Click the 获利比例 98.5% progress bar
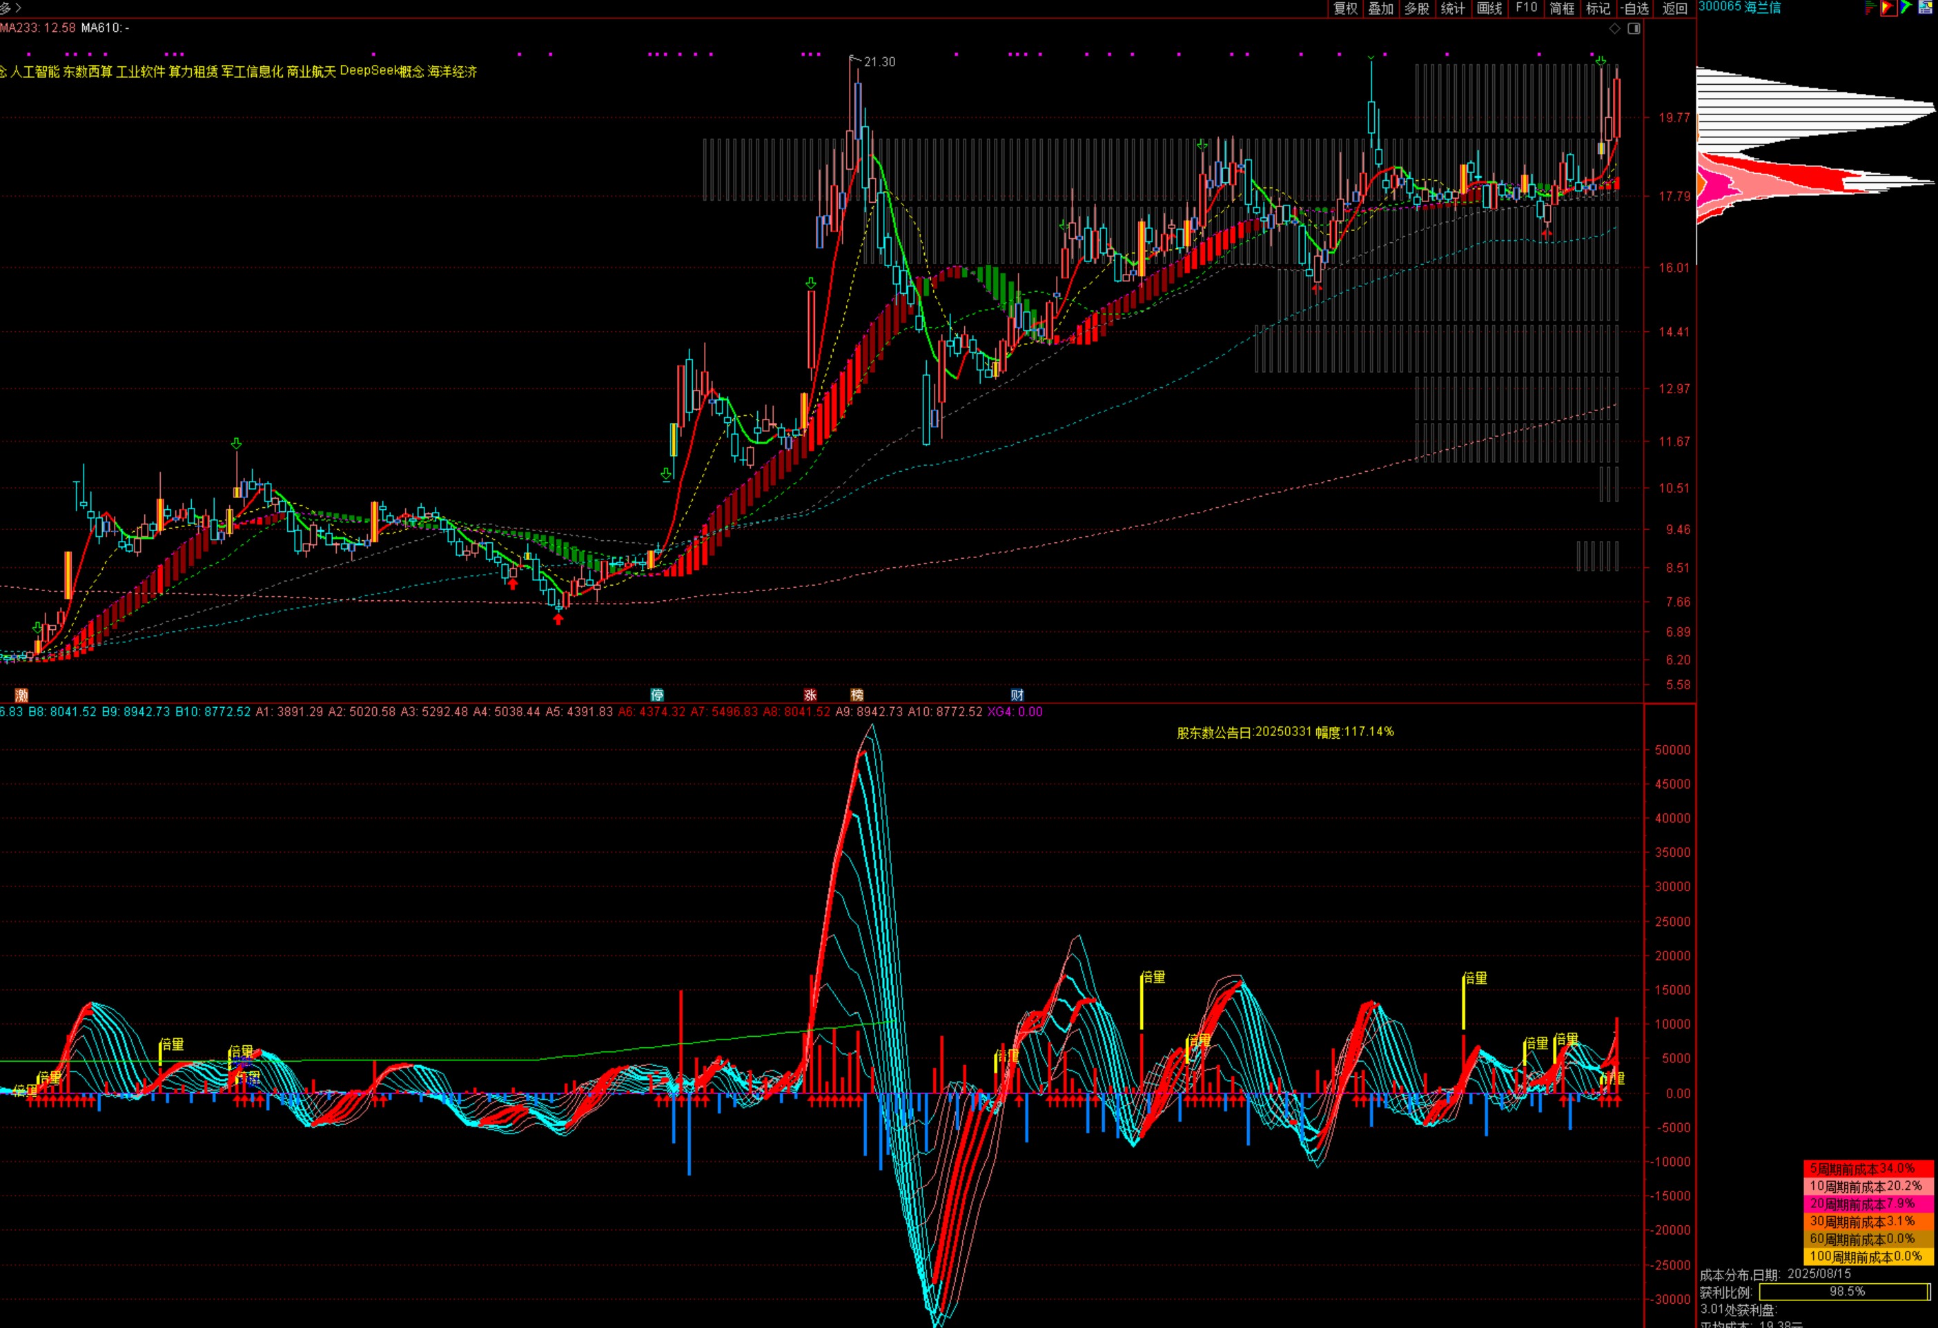 tap(1845, 1291)
